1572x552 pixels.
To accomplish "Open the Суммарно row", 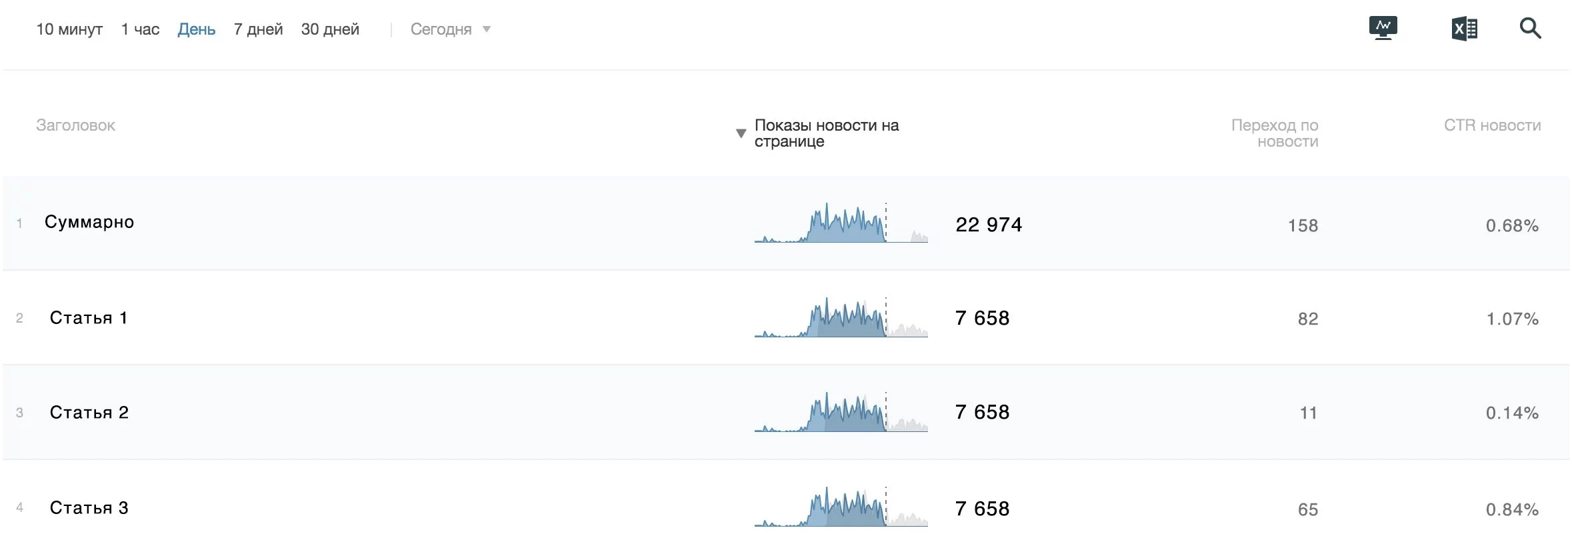I will pos(89,222).
